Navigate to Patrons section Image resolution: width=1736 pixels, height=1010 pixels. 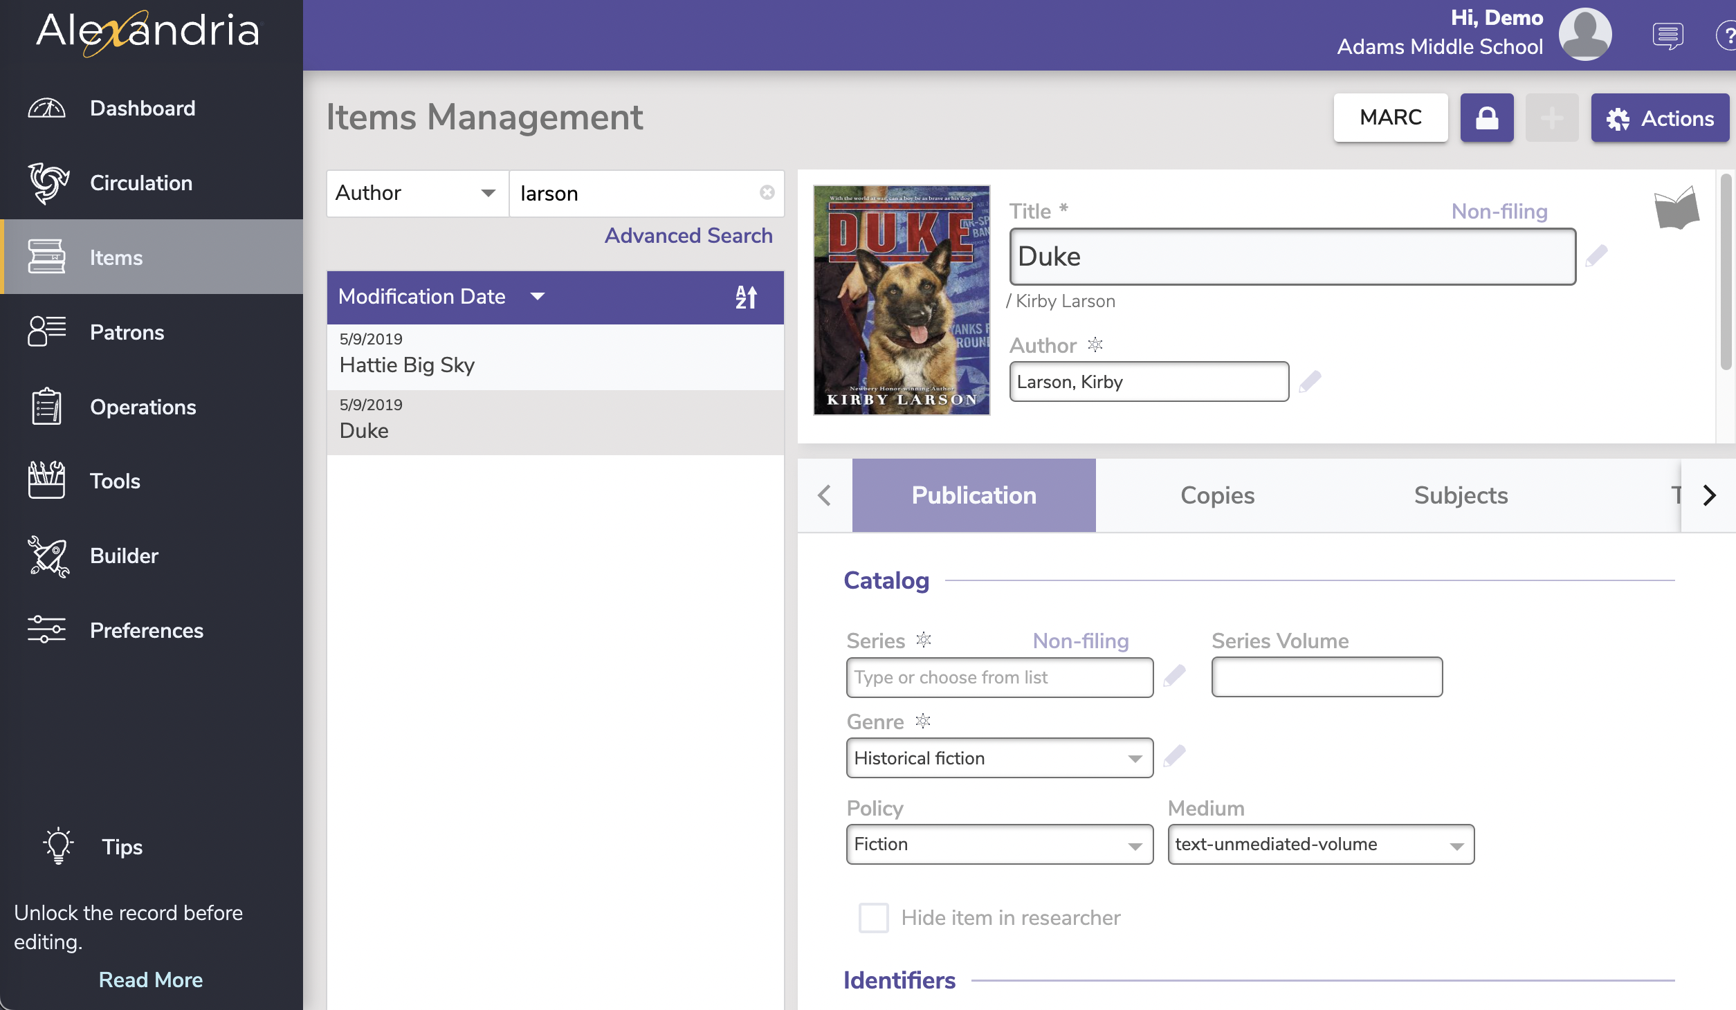pyautogui.click(x=126, y=331)
